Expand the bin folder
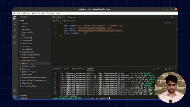The width and height of the screenshot is (190, 107). [x=34, y=26]
